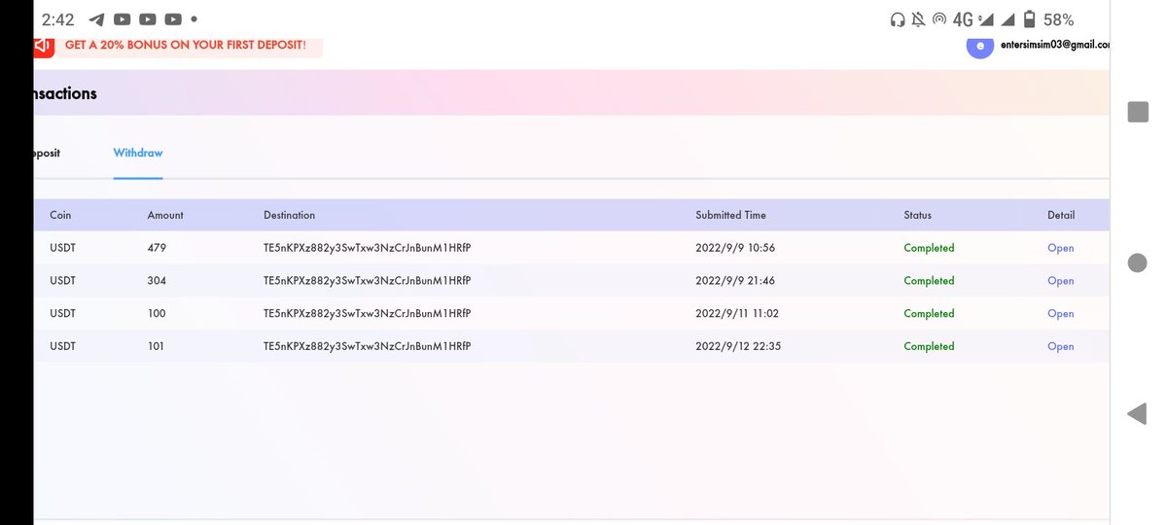Click the Destination column header
Image resolution: width=1167 pixels, height=525 pixels.
click(x=290, y=215)
